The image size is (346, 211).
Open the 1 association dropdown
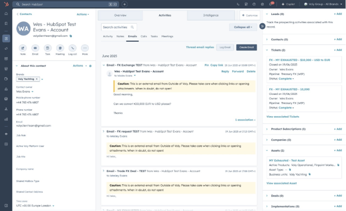(x=245, y=120)
